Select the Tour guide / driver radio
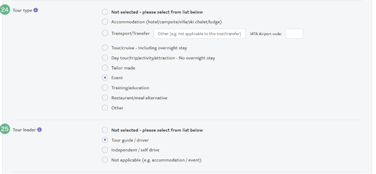Viewport: 376px width, 174px height. [105, 140]
